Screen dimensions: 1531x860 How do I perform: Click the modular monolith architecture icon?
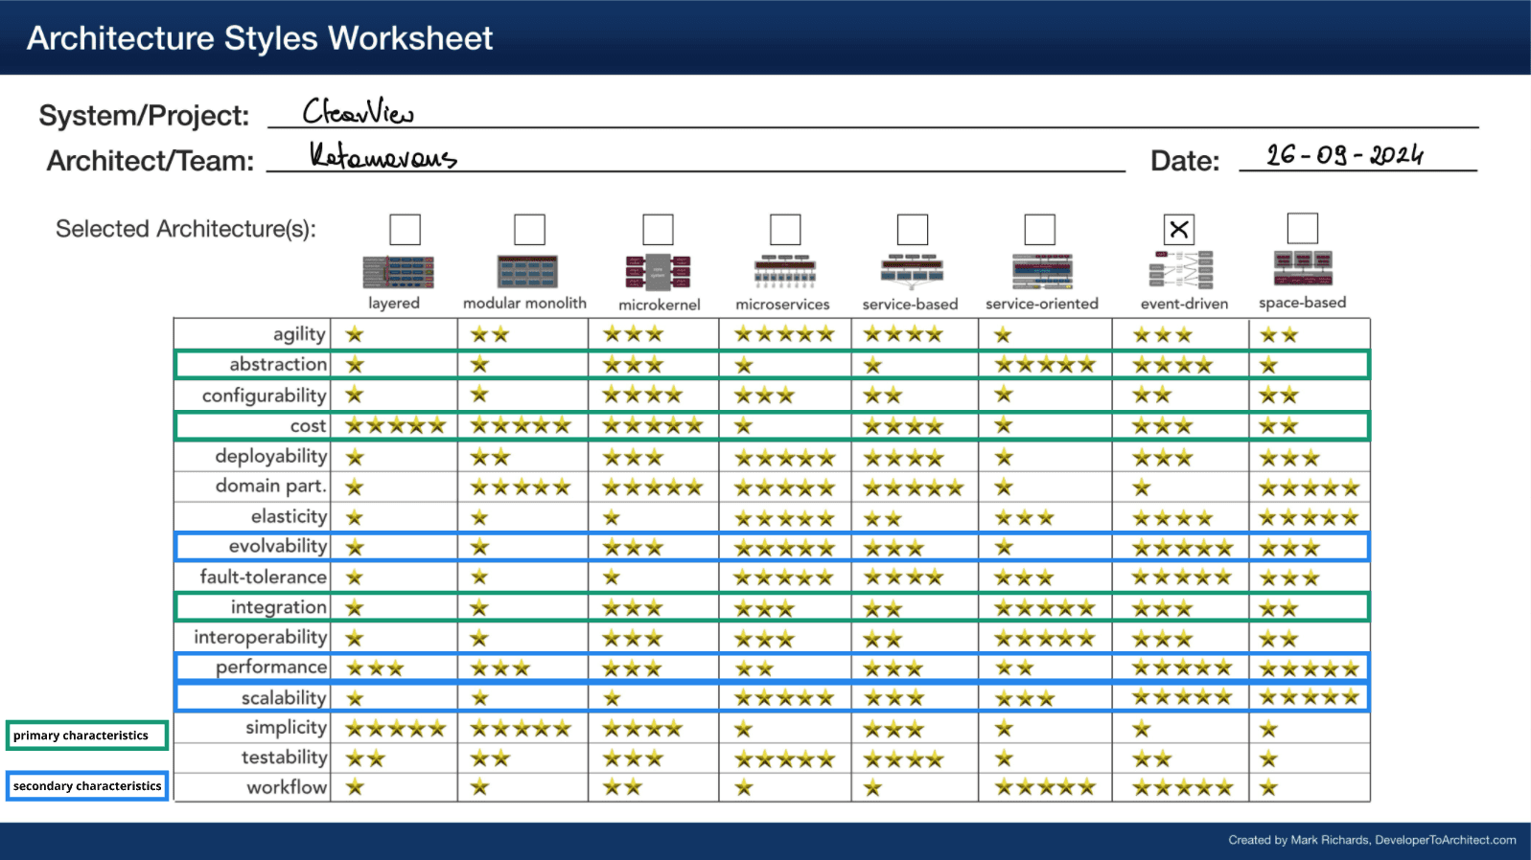(527, 272)
